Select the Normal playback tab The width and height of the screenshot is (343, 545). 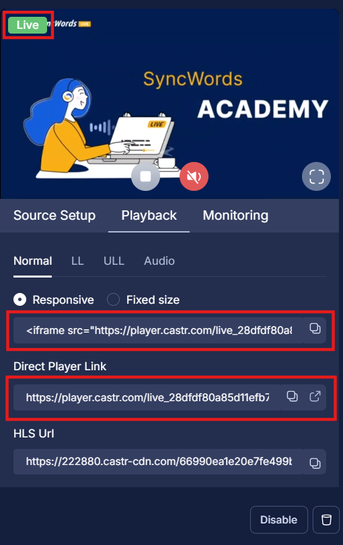[x=33, y=261]
